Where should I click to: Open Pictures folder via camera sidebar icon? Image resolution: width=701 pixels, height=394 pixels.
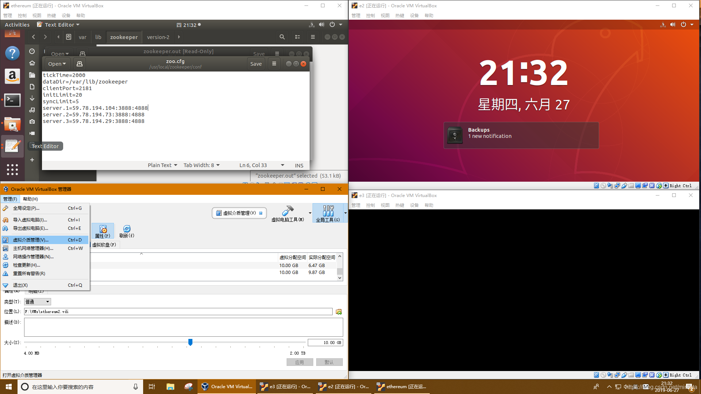pos(32,121)
